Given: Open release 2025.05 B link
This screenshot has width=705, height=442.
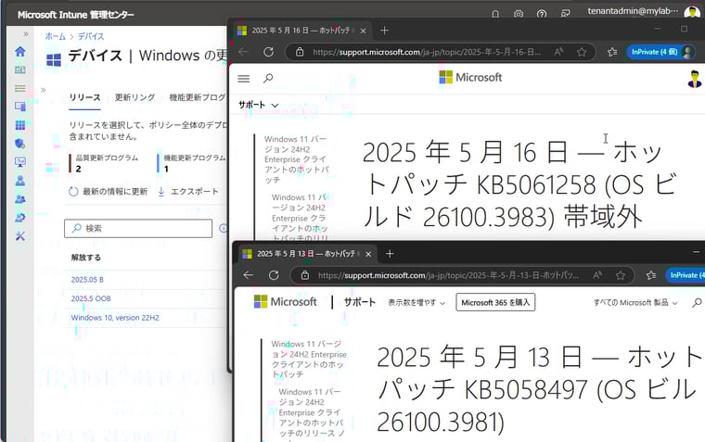Looking at the screenshot, I should [x=87, y=280].
